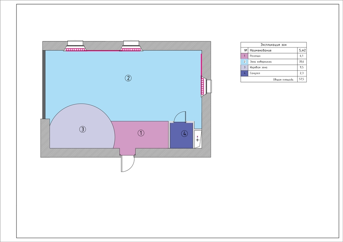Click the entrance door swing below the bottom wall

128,163
